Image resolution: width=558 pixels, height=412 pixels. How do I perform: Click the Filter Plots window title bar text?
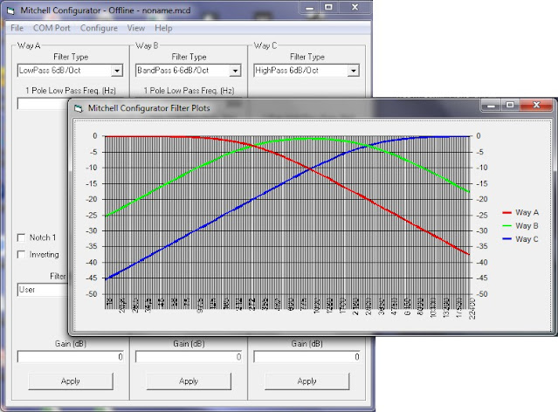click(149, 108)
